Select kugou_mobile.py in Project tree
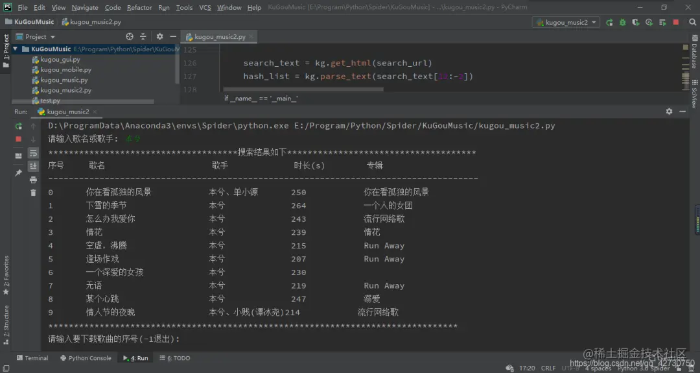Screen dimensions: 700x373 pos(62,69)
